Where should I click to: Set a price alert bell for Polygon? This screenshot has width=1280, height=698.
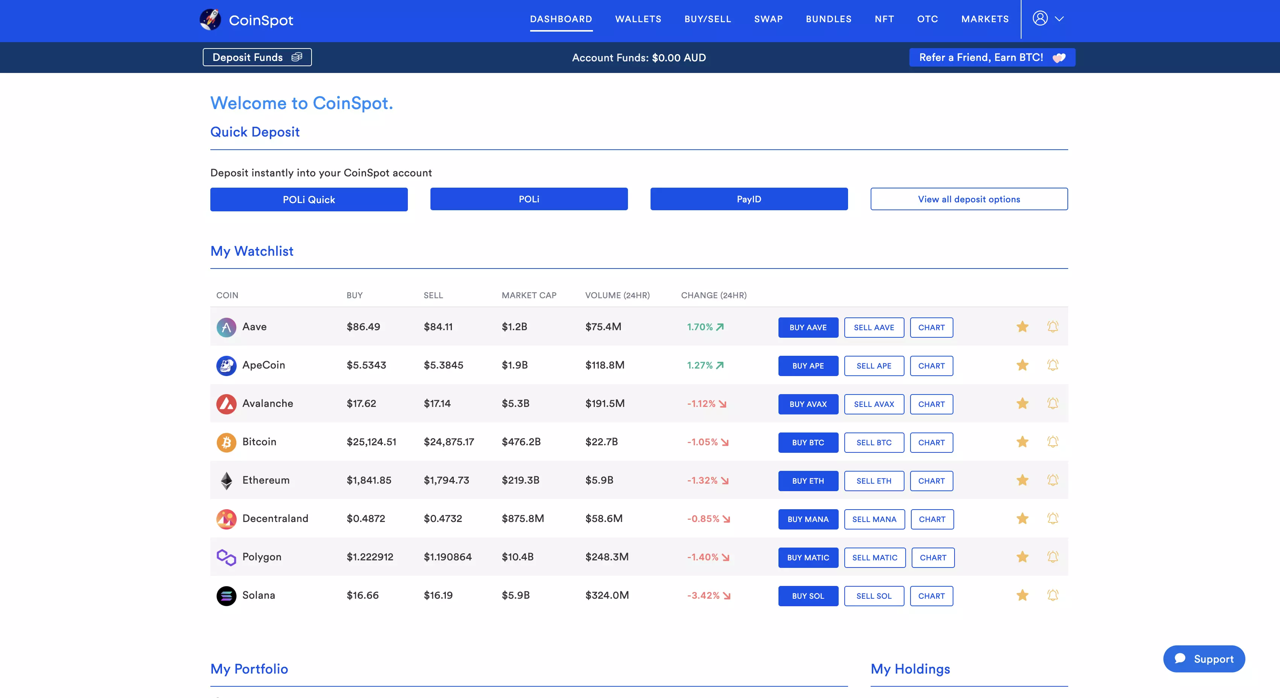pos(1052,557)
